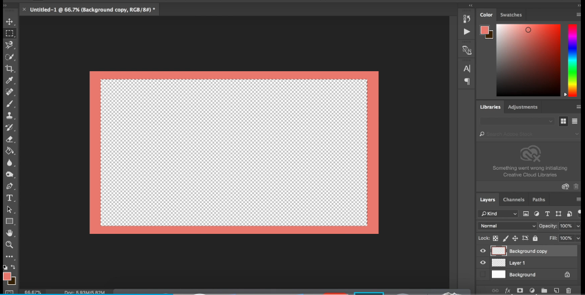The image size is (585, 295).
Task: Select the Horizontal Type tool
Action: point(9,198)
